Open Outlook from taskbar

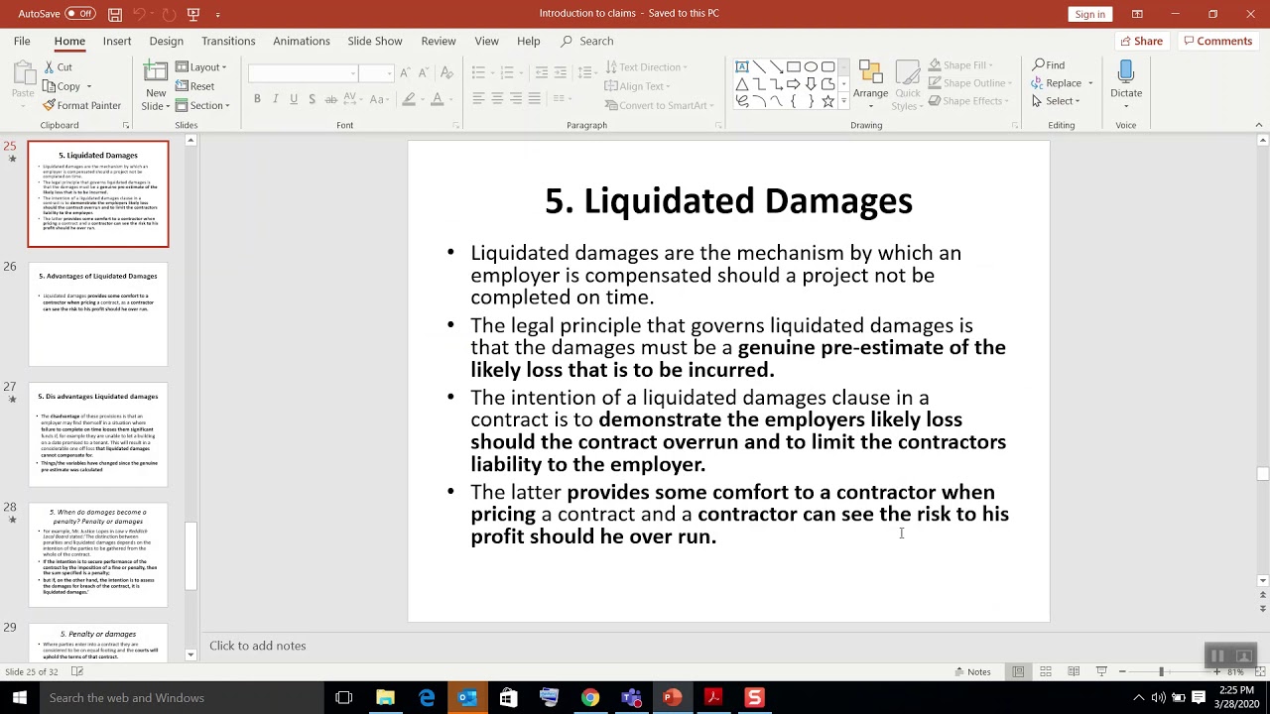[467, 698]
